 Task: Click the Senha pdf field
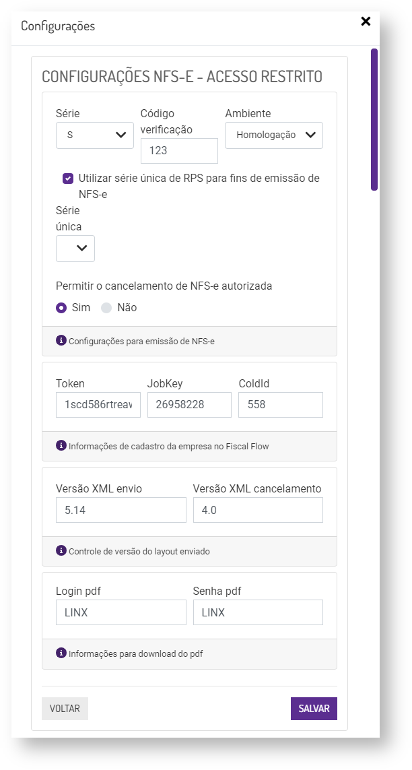[258, 612]
